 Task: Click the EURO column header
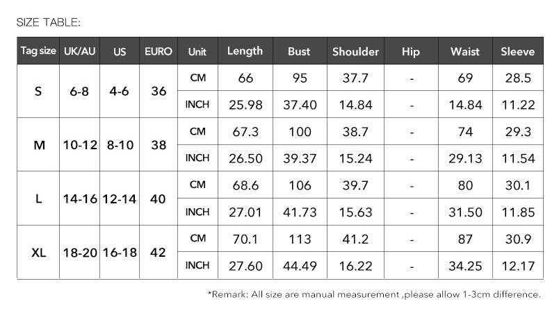159,52
